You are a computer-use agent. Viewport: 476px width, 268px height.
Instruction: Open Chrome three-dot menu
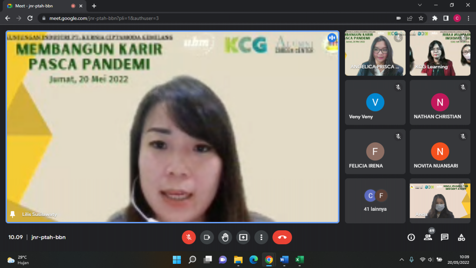[x=469, y=18]
